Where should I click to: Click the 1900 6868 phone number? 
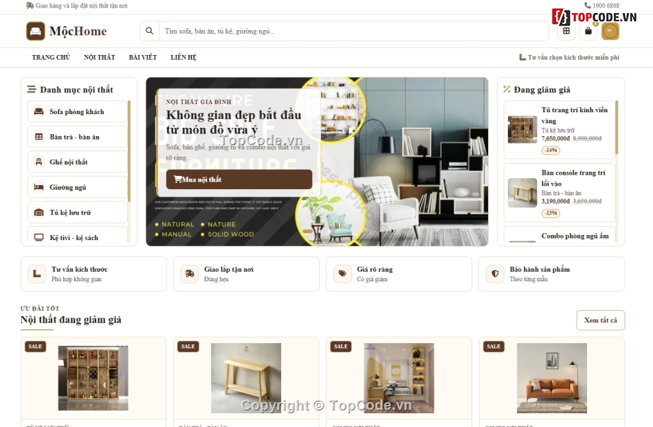[606, 6]
